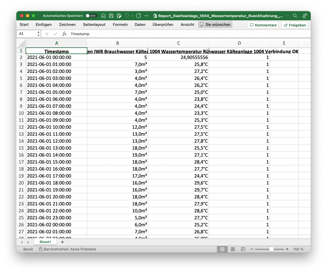Open the share people icon in title bar

(x=305, y=16)
